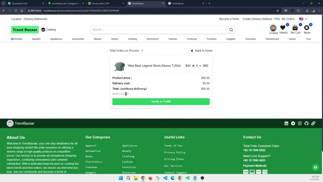Reload the browser page

[x=16, y=11]
